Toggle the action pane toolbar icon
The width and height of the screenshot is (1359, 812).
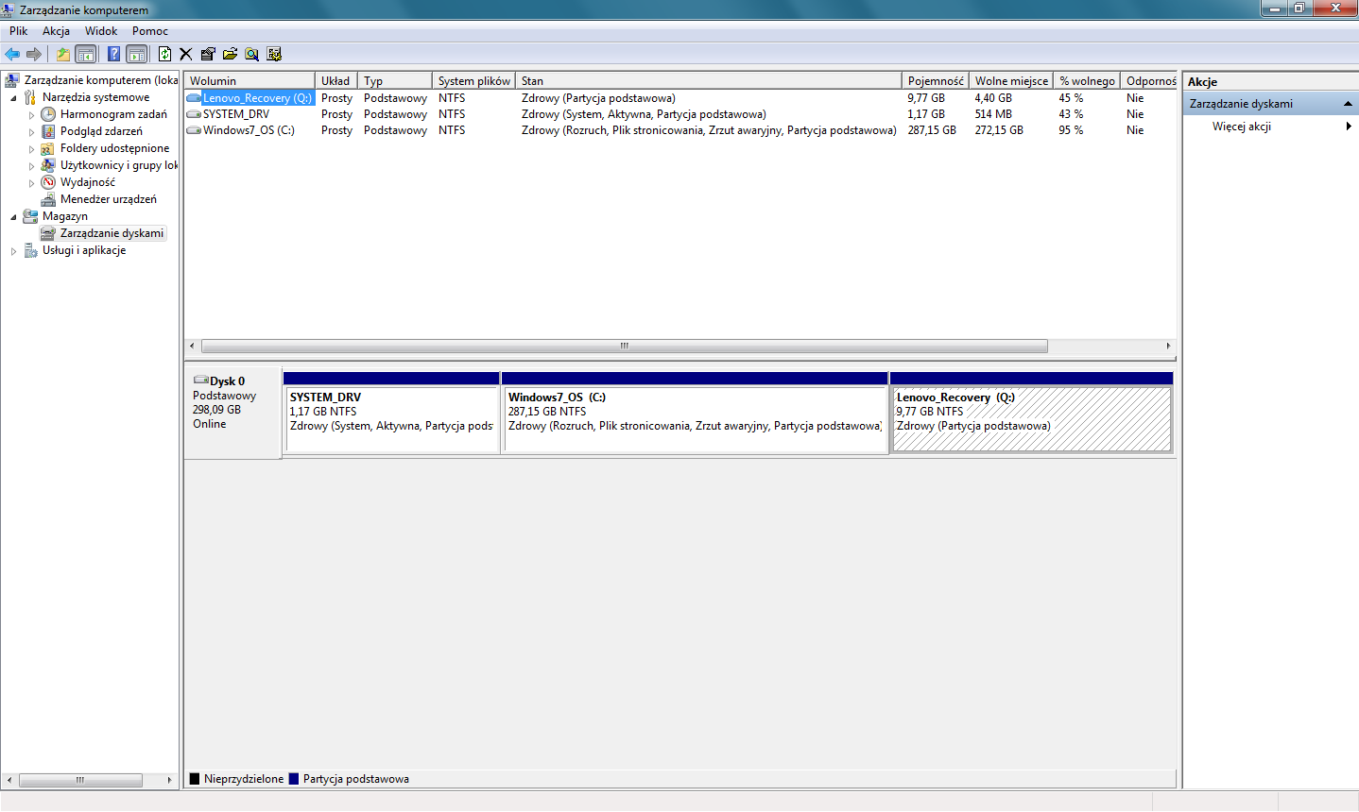pyautogui.click(x=136, y=54)
